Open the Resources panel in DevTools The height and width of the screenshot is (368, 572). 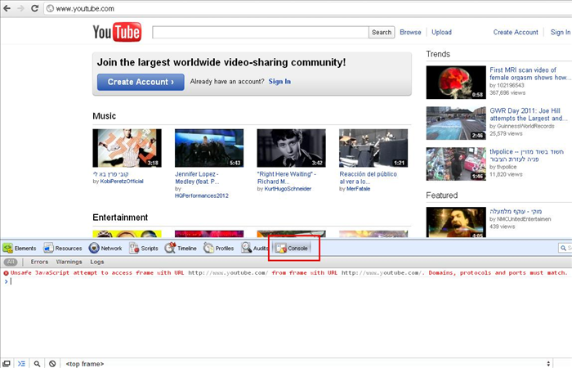pyautogui.click(x=63, y=249)
